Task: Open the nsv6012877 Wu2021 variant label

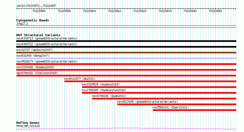Action: coord(80,79)
